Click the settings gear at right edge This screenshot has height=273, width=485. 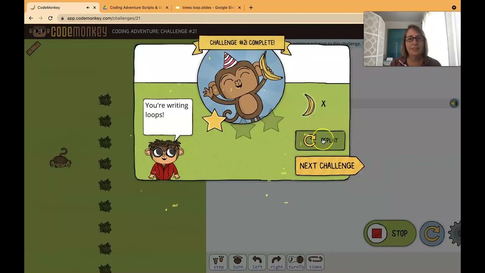455,234
